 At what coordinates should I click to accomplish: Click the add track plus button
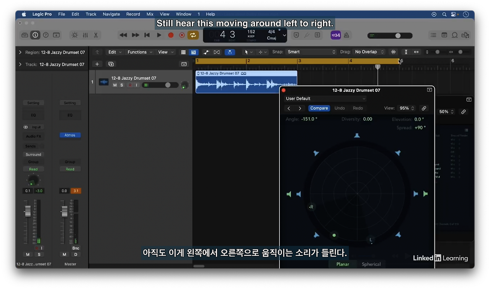tap(97, 64)
